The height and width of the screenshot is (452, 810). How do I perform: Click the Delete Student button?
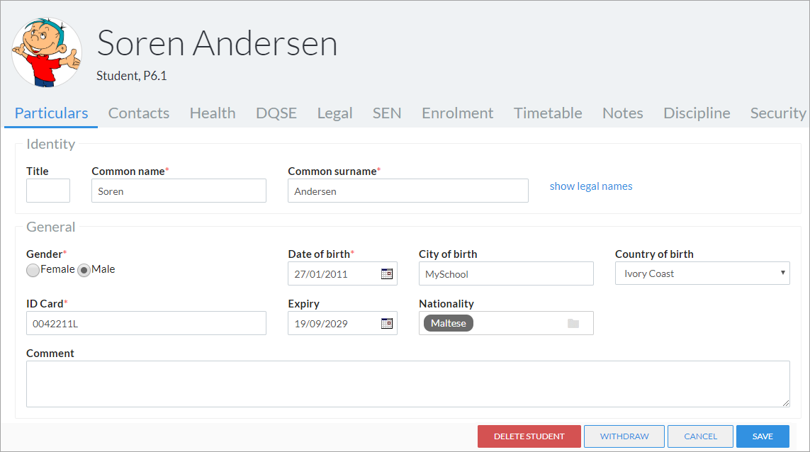tap(529, 436)
